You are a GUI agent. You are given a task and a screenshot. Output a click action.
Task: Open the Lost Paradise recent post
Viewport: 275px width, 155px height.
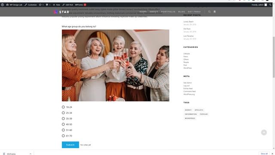point(188,36)
